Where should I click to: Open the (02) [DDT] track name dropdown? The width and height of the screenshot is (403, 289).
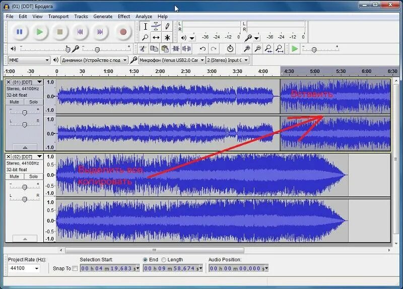pyautogui.click(x=39, y=157)
